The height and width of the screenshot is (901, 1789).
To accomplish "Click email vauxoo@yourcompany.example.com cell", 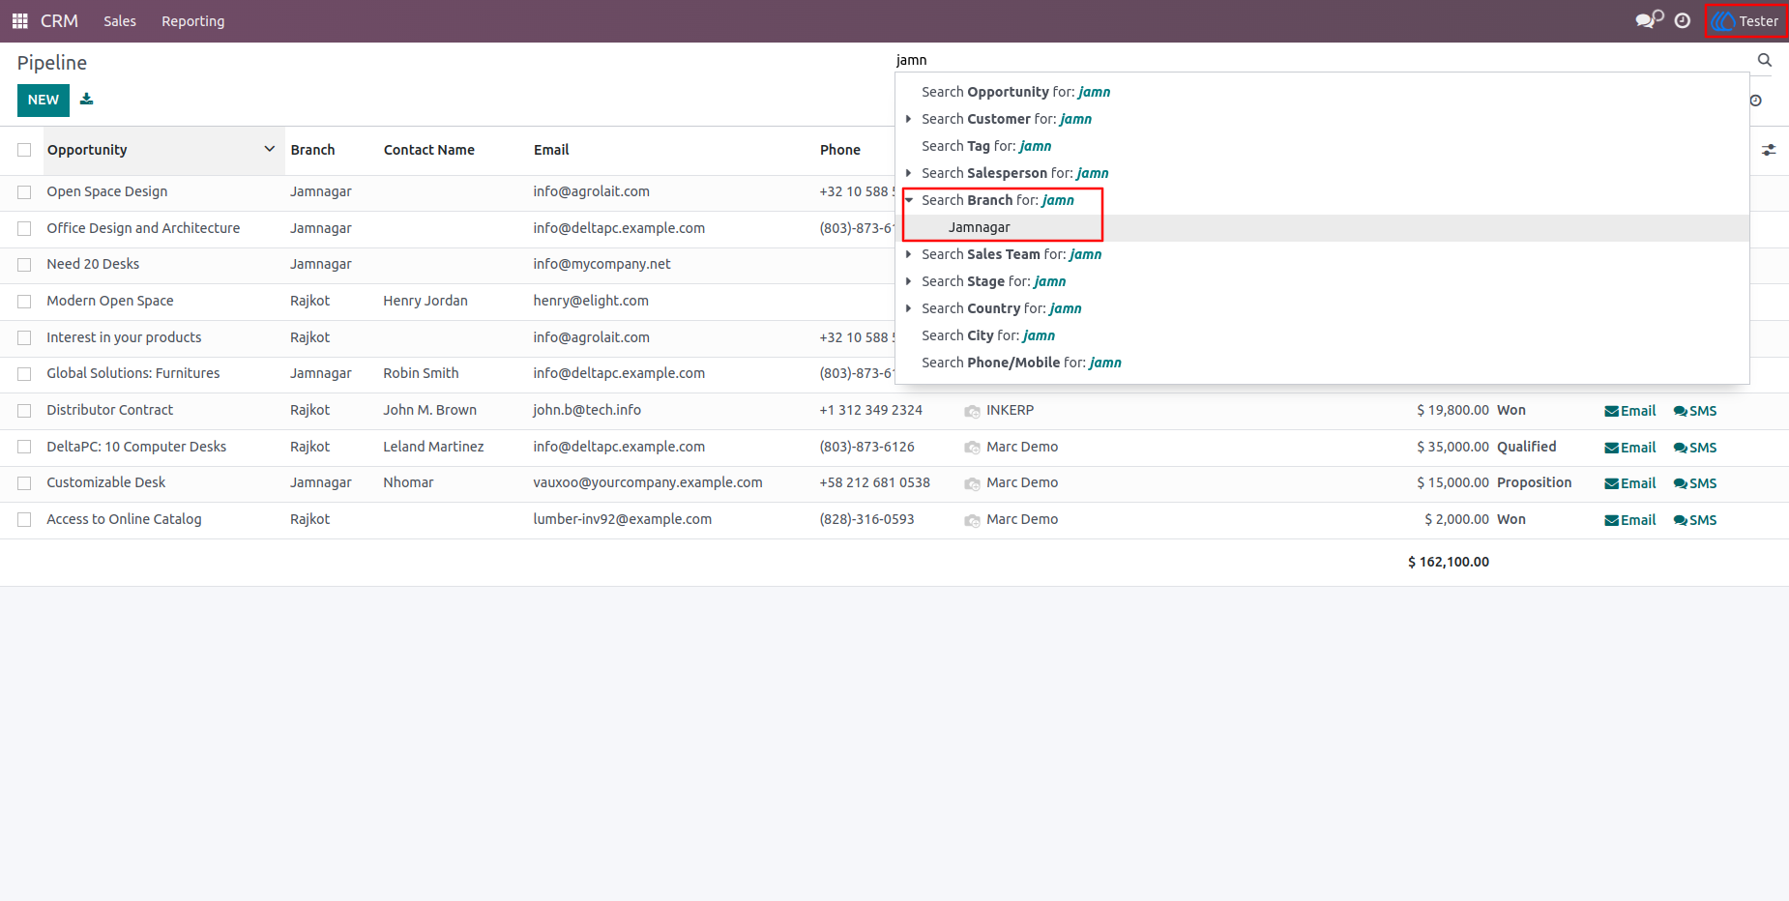I will click(647, 482).
